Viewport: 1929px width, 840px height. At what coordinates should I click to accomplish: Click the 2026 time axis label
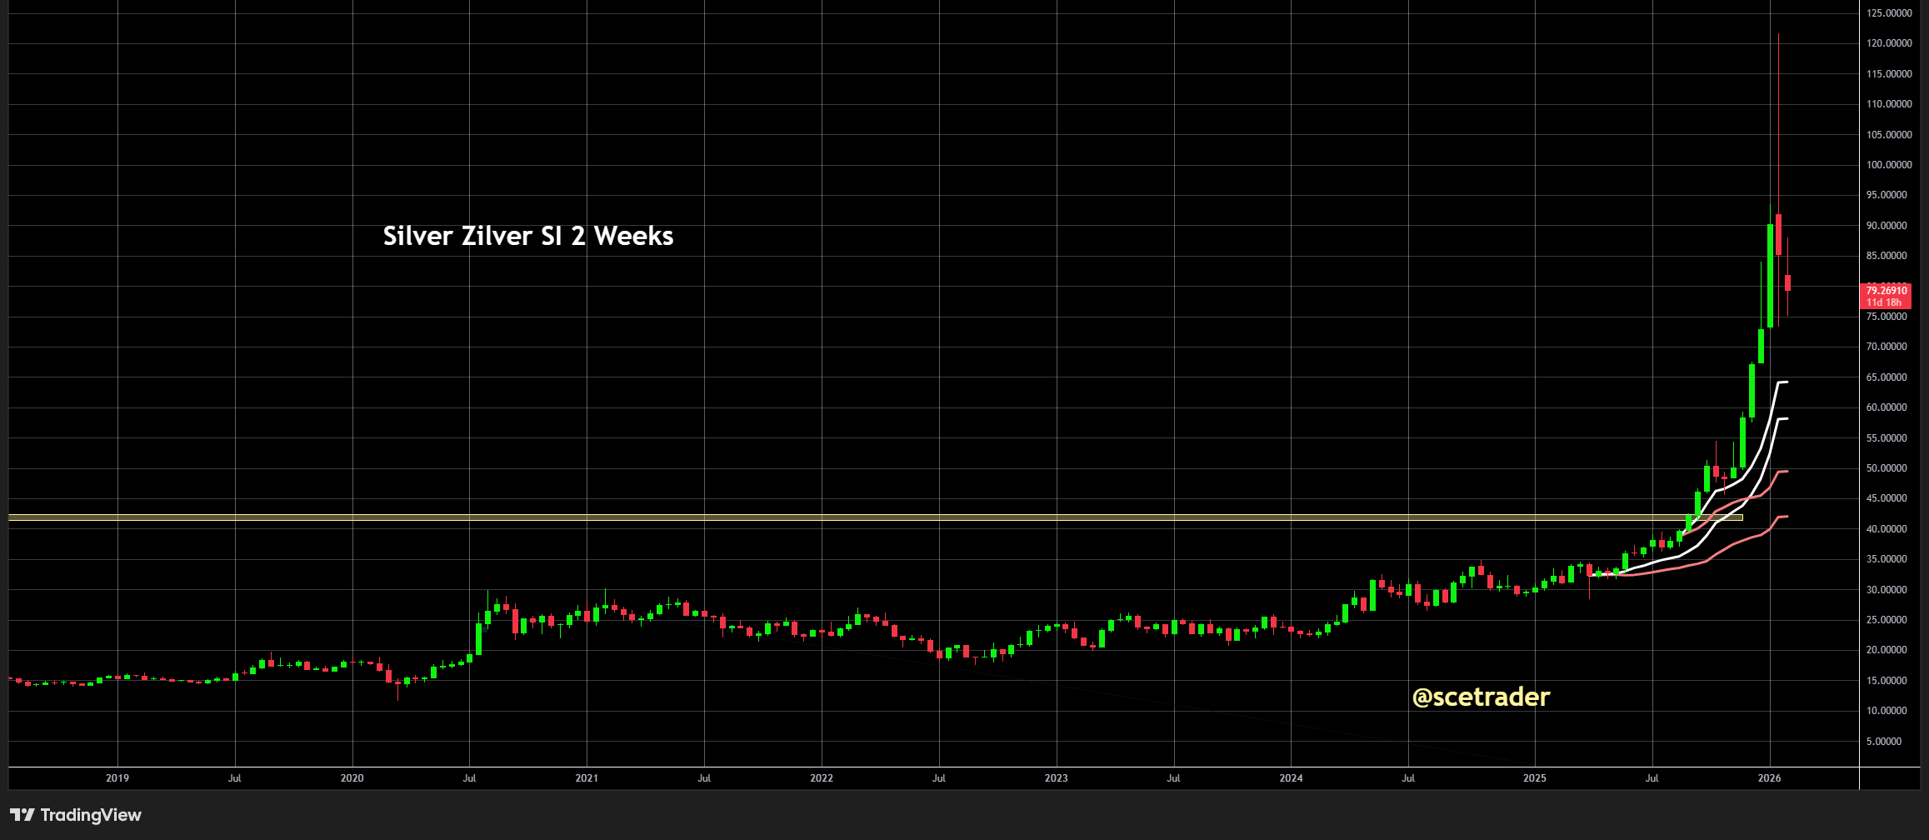[1769, 778]
